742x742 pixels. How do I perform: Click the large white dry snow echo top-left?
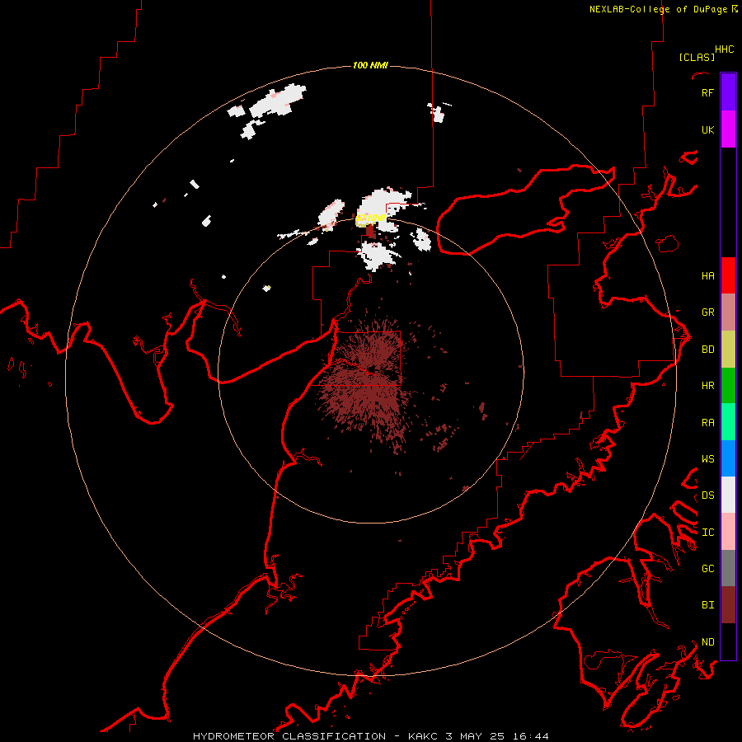277,101
